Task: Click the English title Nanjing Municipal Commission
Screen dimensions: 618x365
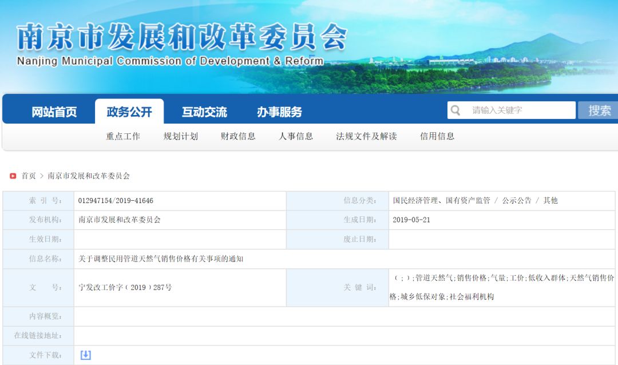Action: pyautogui.click(x=171, y=61)
